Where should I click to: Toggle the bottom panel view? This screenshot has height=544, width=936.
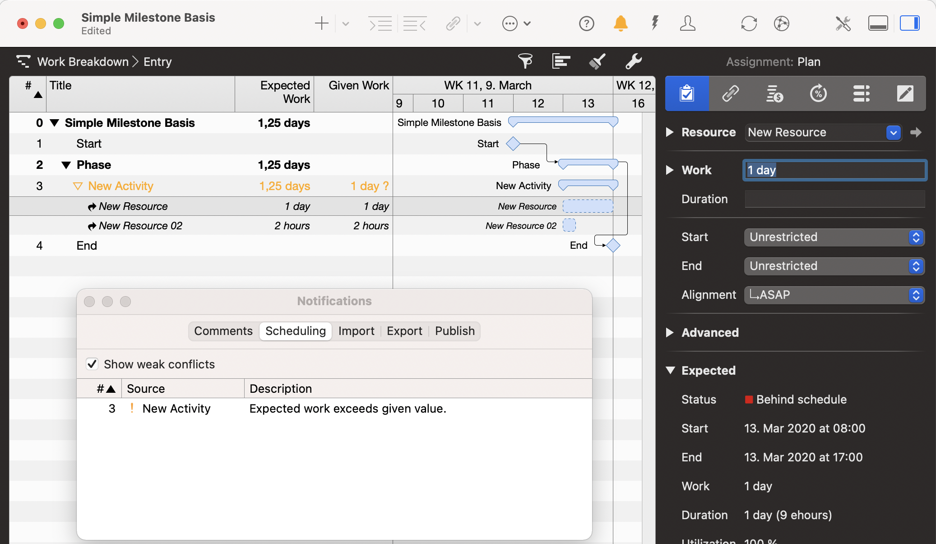[x=878, y=23]
